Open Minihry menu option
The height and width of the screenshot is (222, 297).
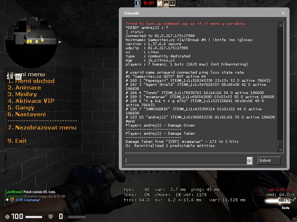coord(24,94)
